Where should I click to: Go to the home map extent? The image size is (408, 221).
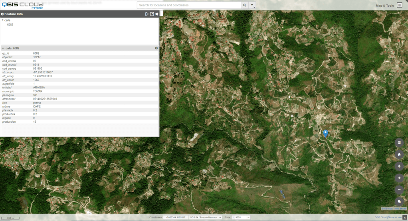pos(399,155)
